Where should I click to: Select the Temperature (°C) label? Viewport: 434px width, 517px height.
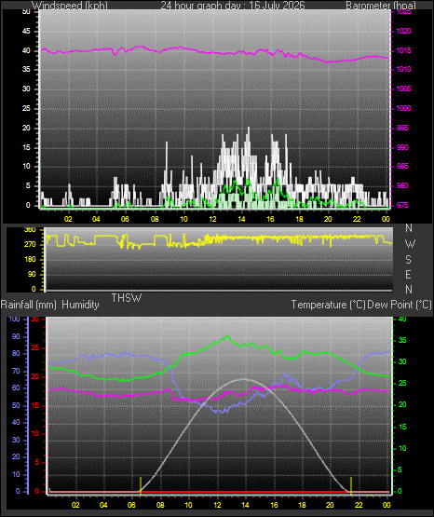coord(328,305)
